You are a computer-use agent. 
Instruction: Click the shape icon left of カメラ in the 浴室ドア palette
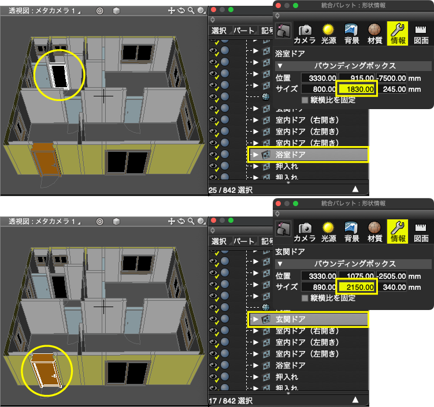tap(283, 31)
